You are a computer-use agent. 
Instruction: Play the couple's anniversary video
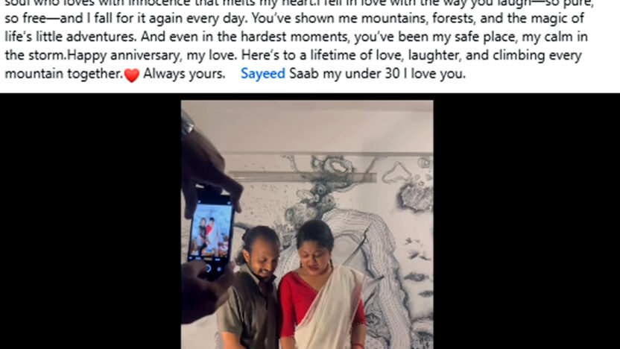pyautogui.click(x=307, y=224)
